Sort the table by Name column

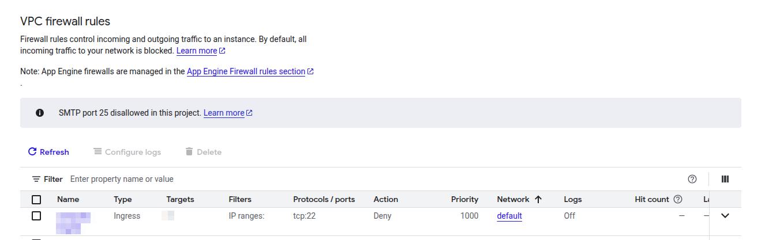(x=68, y=199)
